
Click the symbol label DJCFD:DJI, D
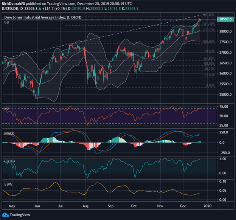(12, 9)
